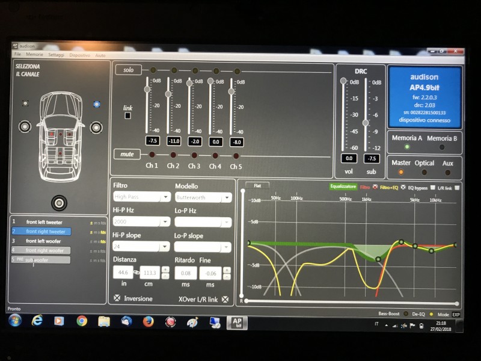Mute channel Ch 4

click(215, 156)
